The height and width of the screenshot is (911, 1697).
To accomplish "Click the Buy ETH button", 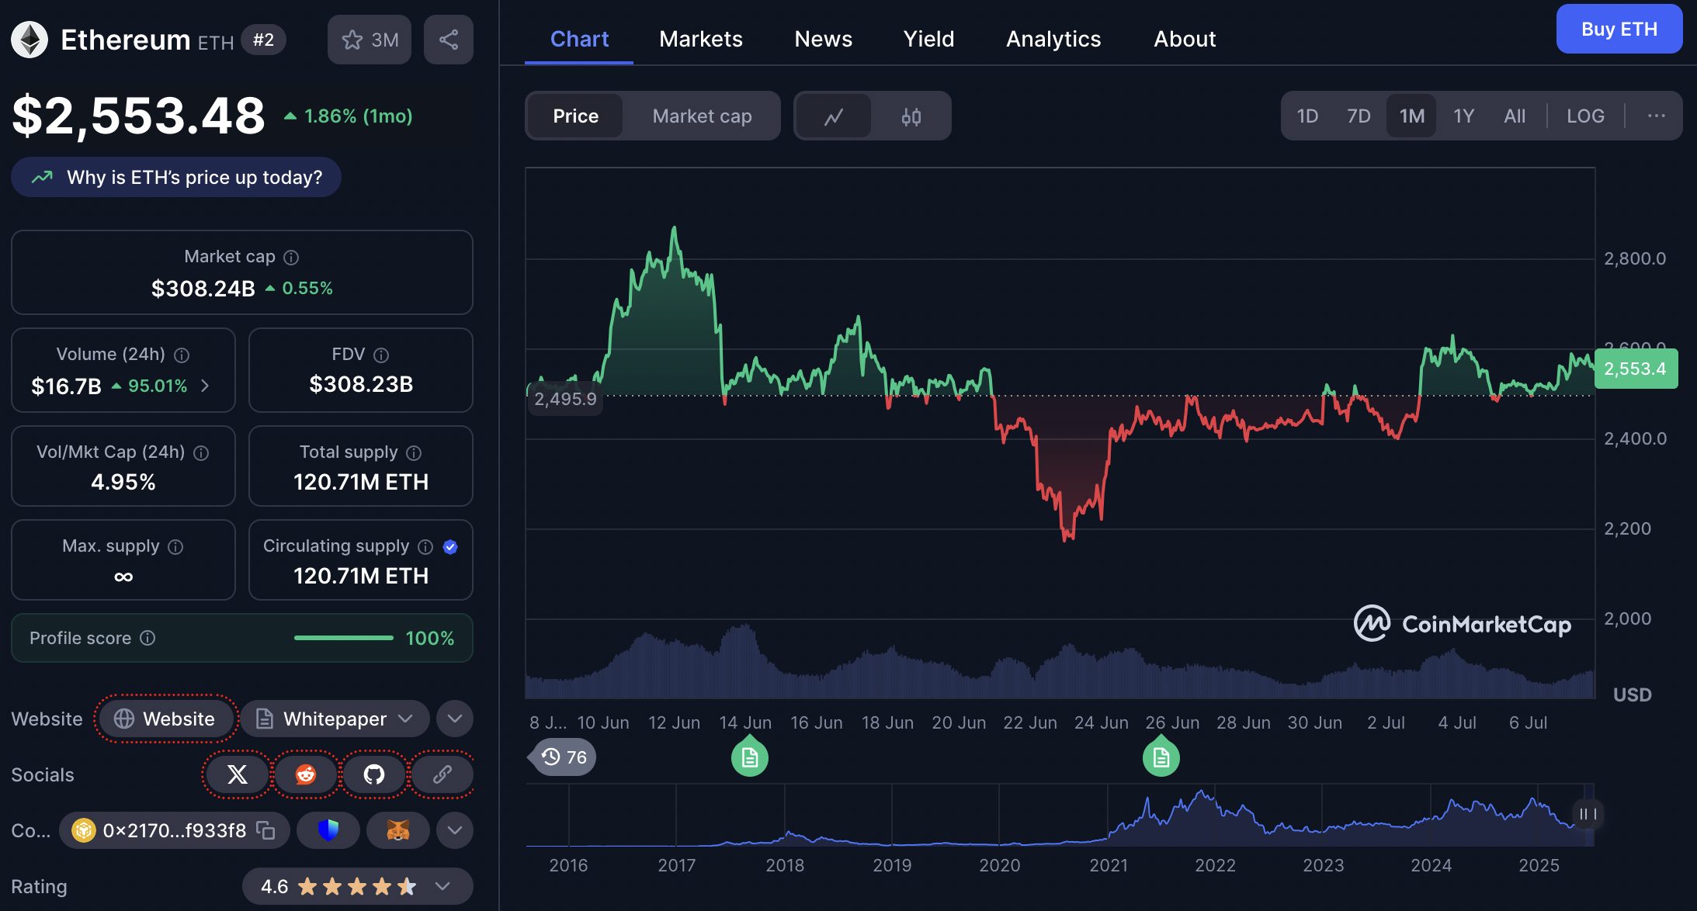I will pos(1619,29).
